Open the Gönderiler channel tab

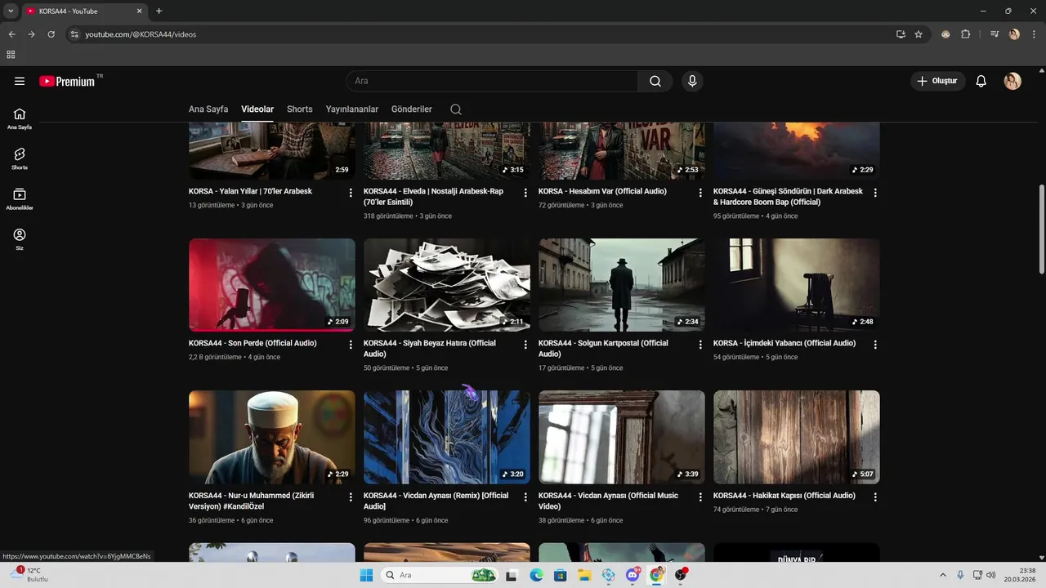pos(412,109)
